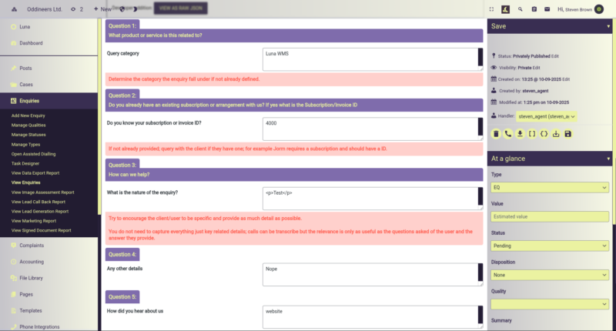Click the square brackets icon button

(532, 134)
